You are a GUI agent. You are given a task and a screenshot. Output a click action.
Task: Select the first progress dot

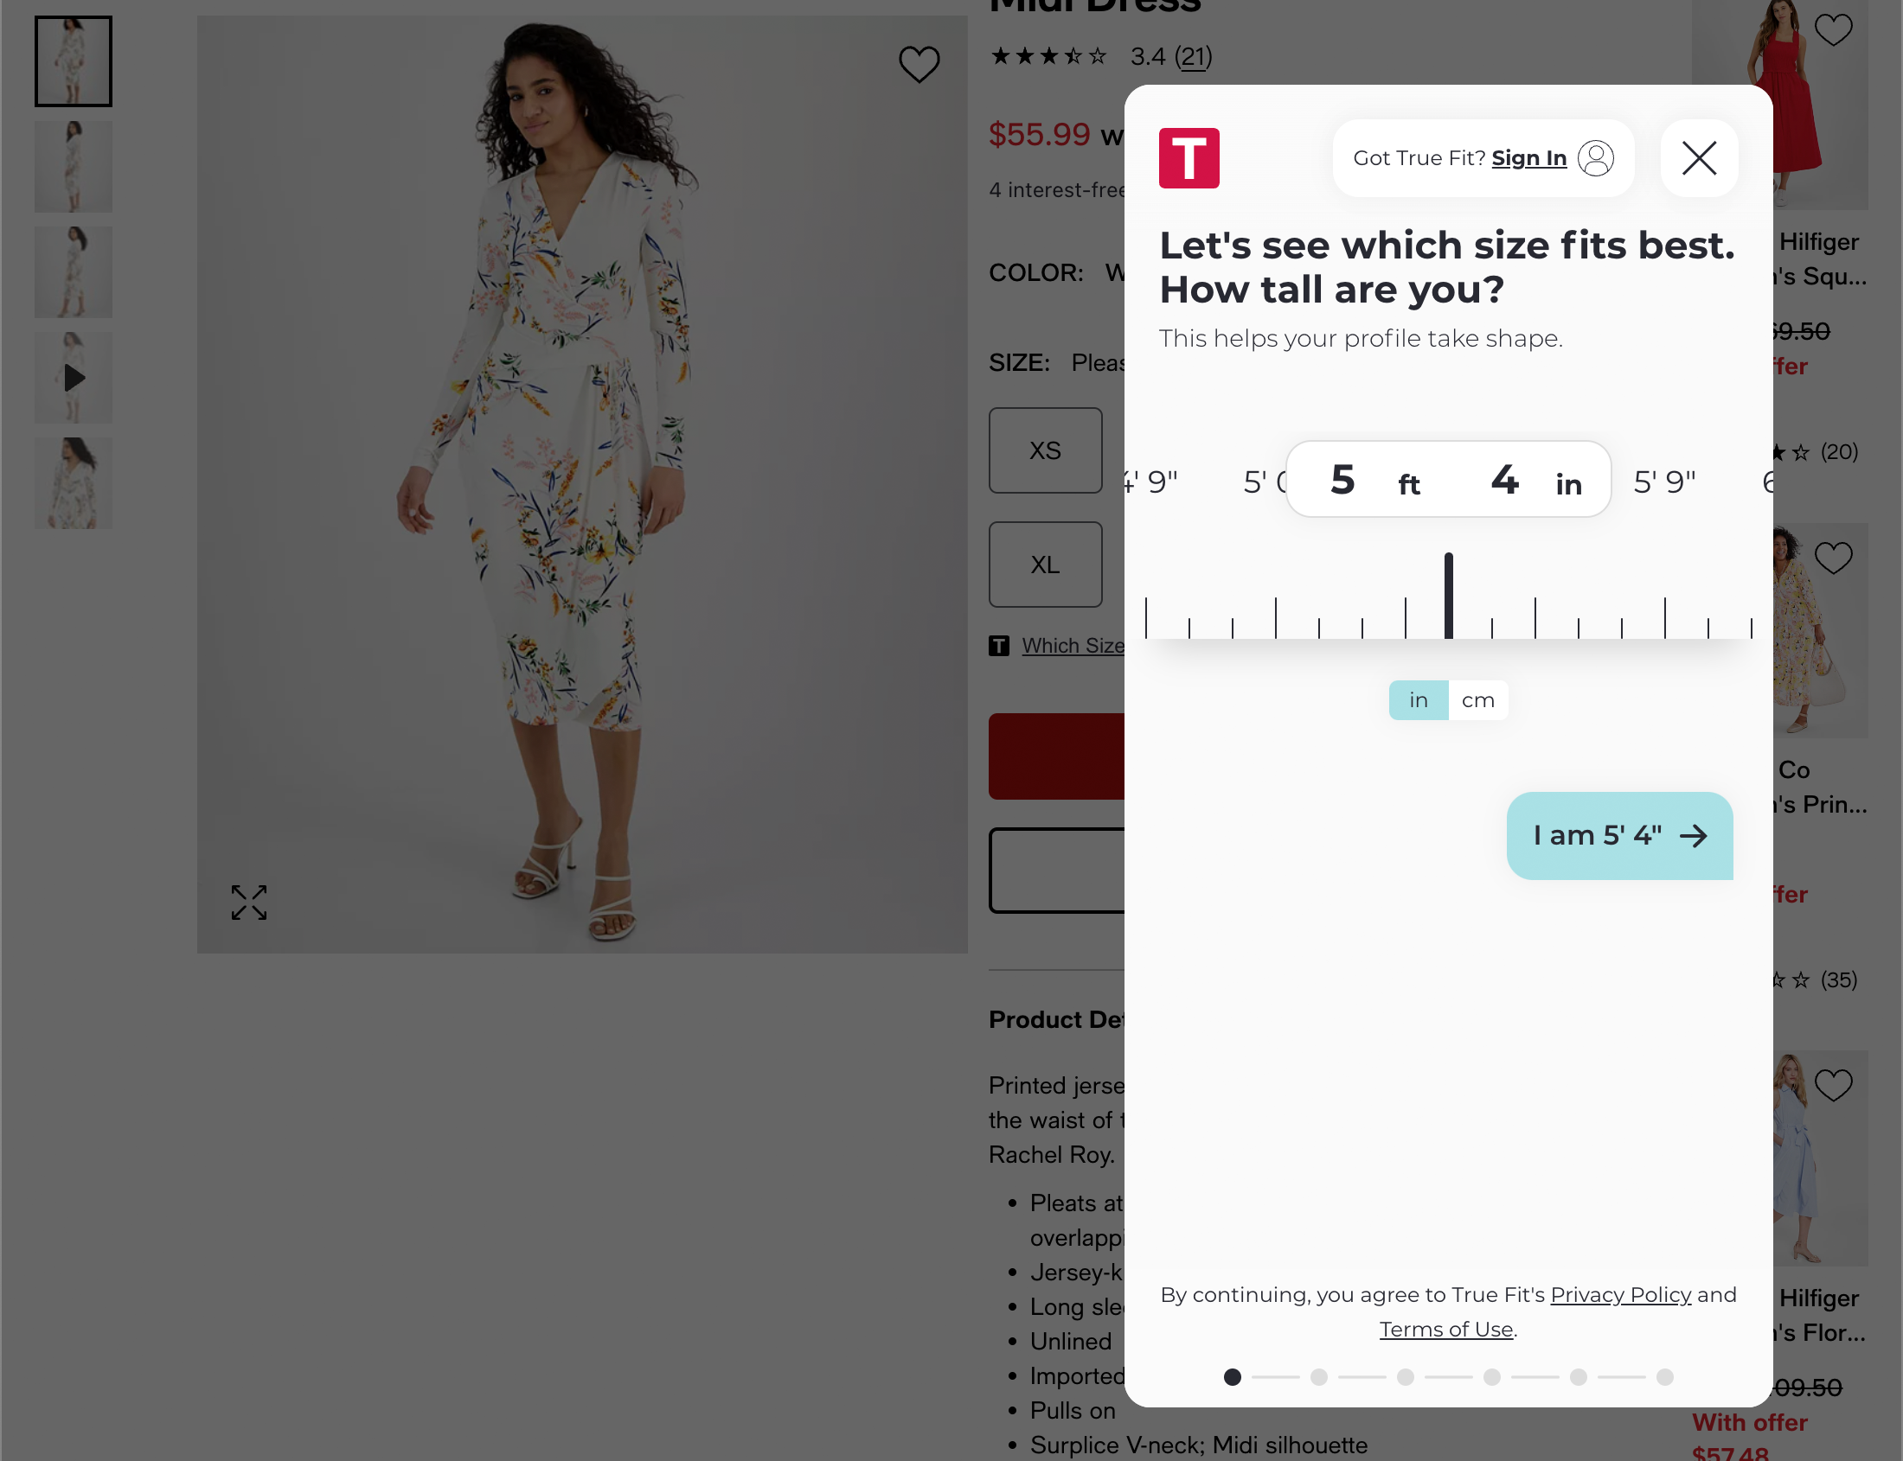pos(1231,1376)
